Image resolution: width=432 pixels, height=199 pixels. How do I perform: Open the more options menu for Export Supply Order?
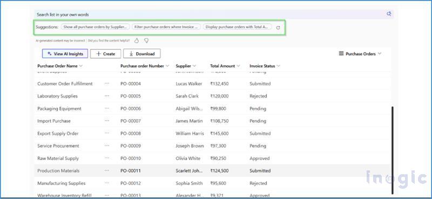tap(107, 133)
